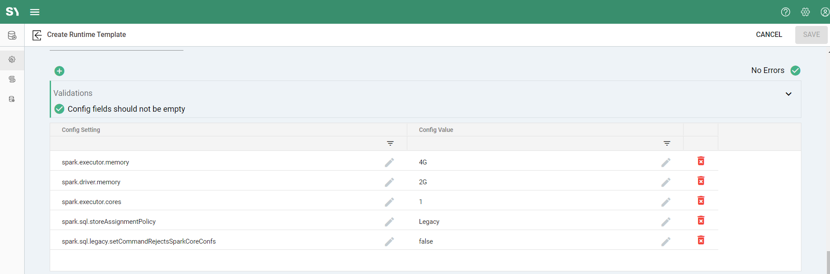This screenshot has height=274, width=830.
Task: Collapse the Validations panel chevron
Action: [x=788, y=94]
